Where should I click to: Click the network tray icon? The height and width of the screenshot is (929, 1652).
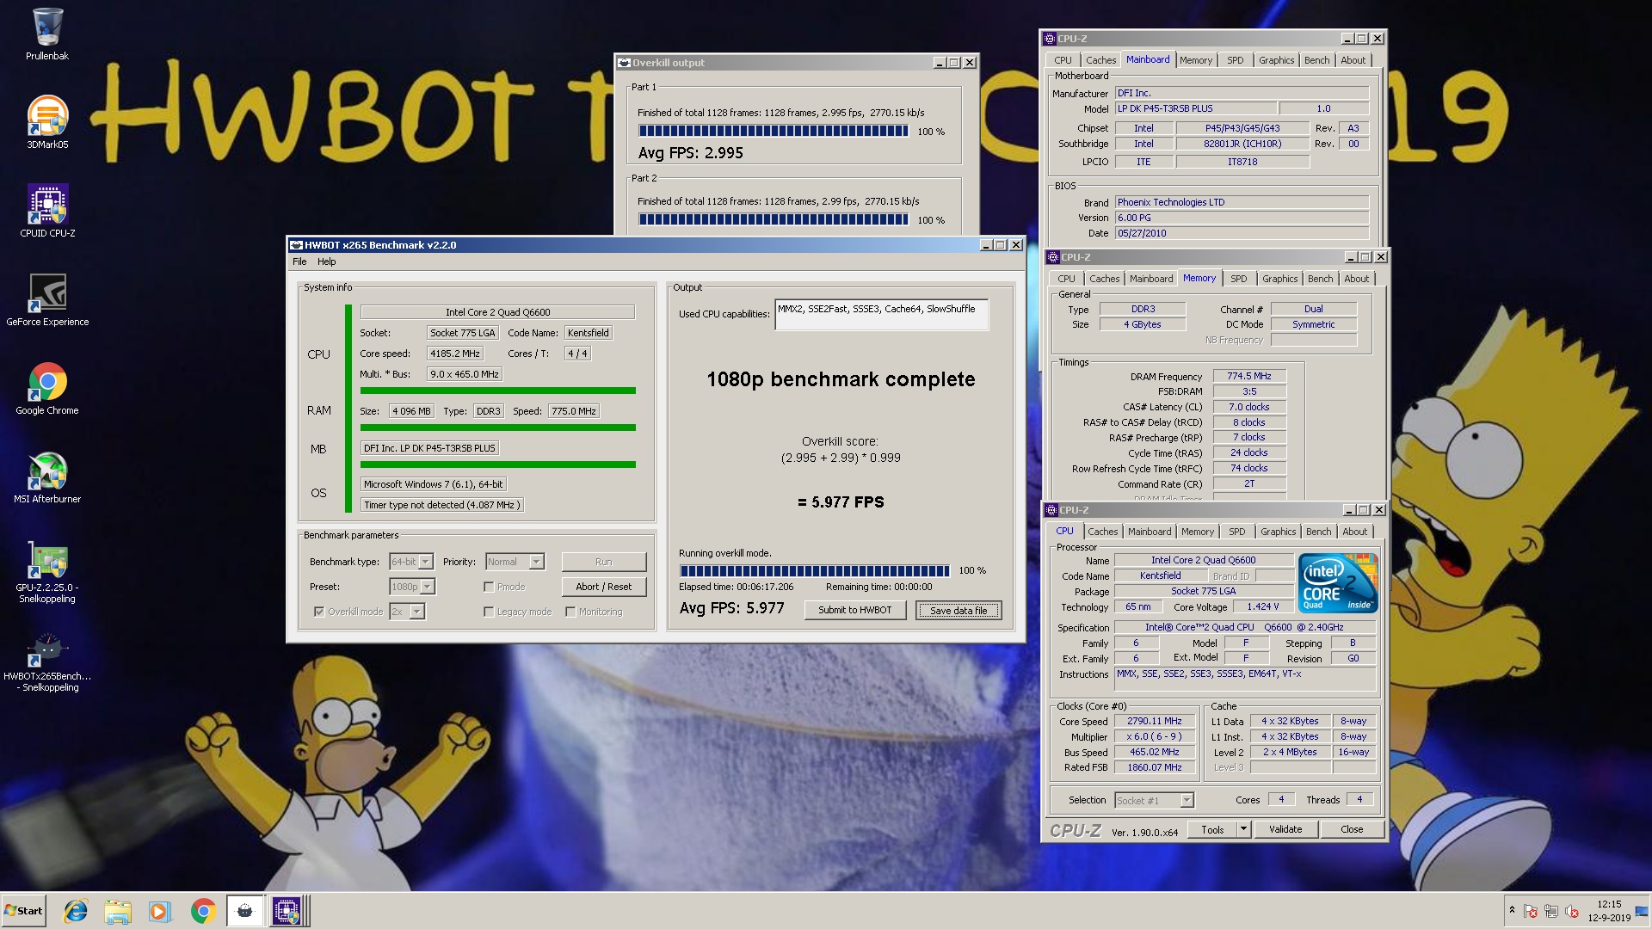1551,911
